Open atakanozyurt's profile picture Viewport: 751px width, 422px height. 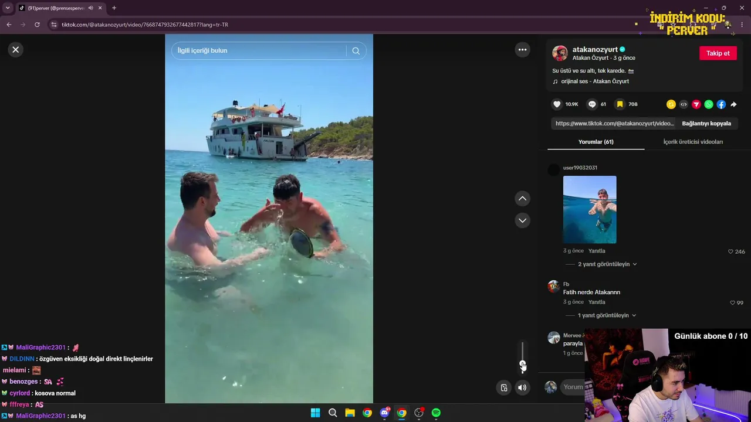[560, 53]
